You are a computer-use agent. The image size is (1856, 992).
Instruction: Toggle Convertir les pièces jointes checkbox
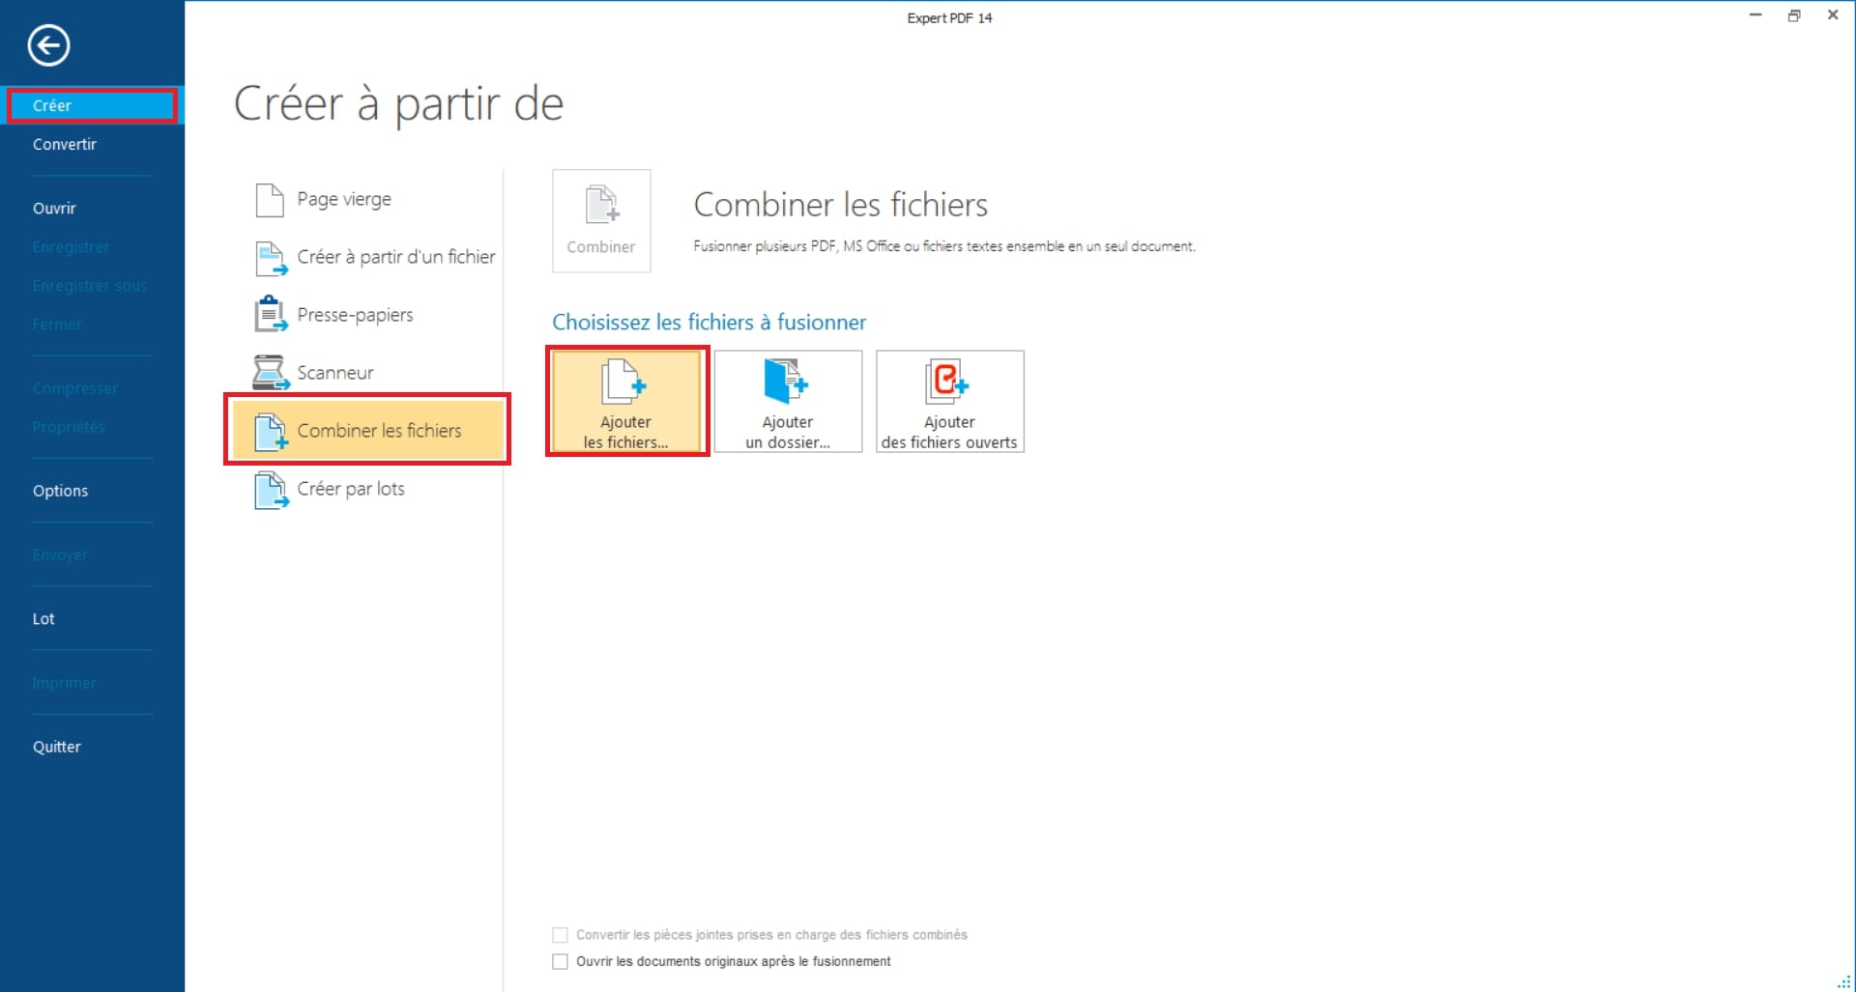click(560, 935)
